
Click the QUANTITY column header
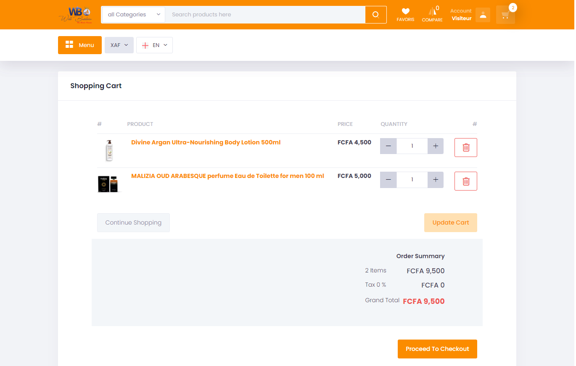pyautogui.click(x=394, y=124)
